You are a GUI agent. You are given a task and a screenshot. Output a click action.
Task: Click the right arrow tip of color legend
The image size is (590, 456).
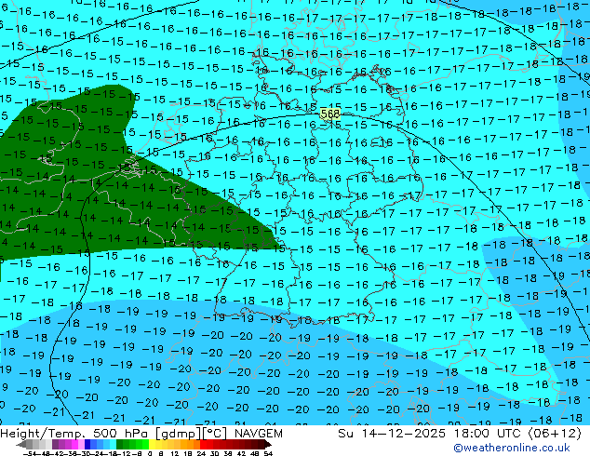tap(270, 445)
